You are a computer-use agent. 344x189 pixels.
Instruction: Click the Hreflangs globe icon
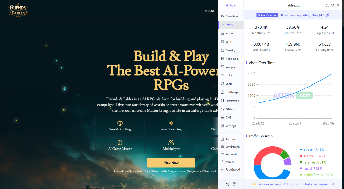click(x=222, y=92)
